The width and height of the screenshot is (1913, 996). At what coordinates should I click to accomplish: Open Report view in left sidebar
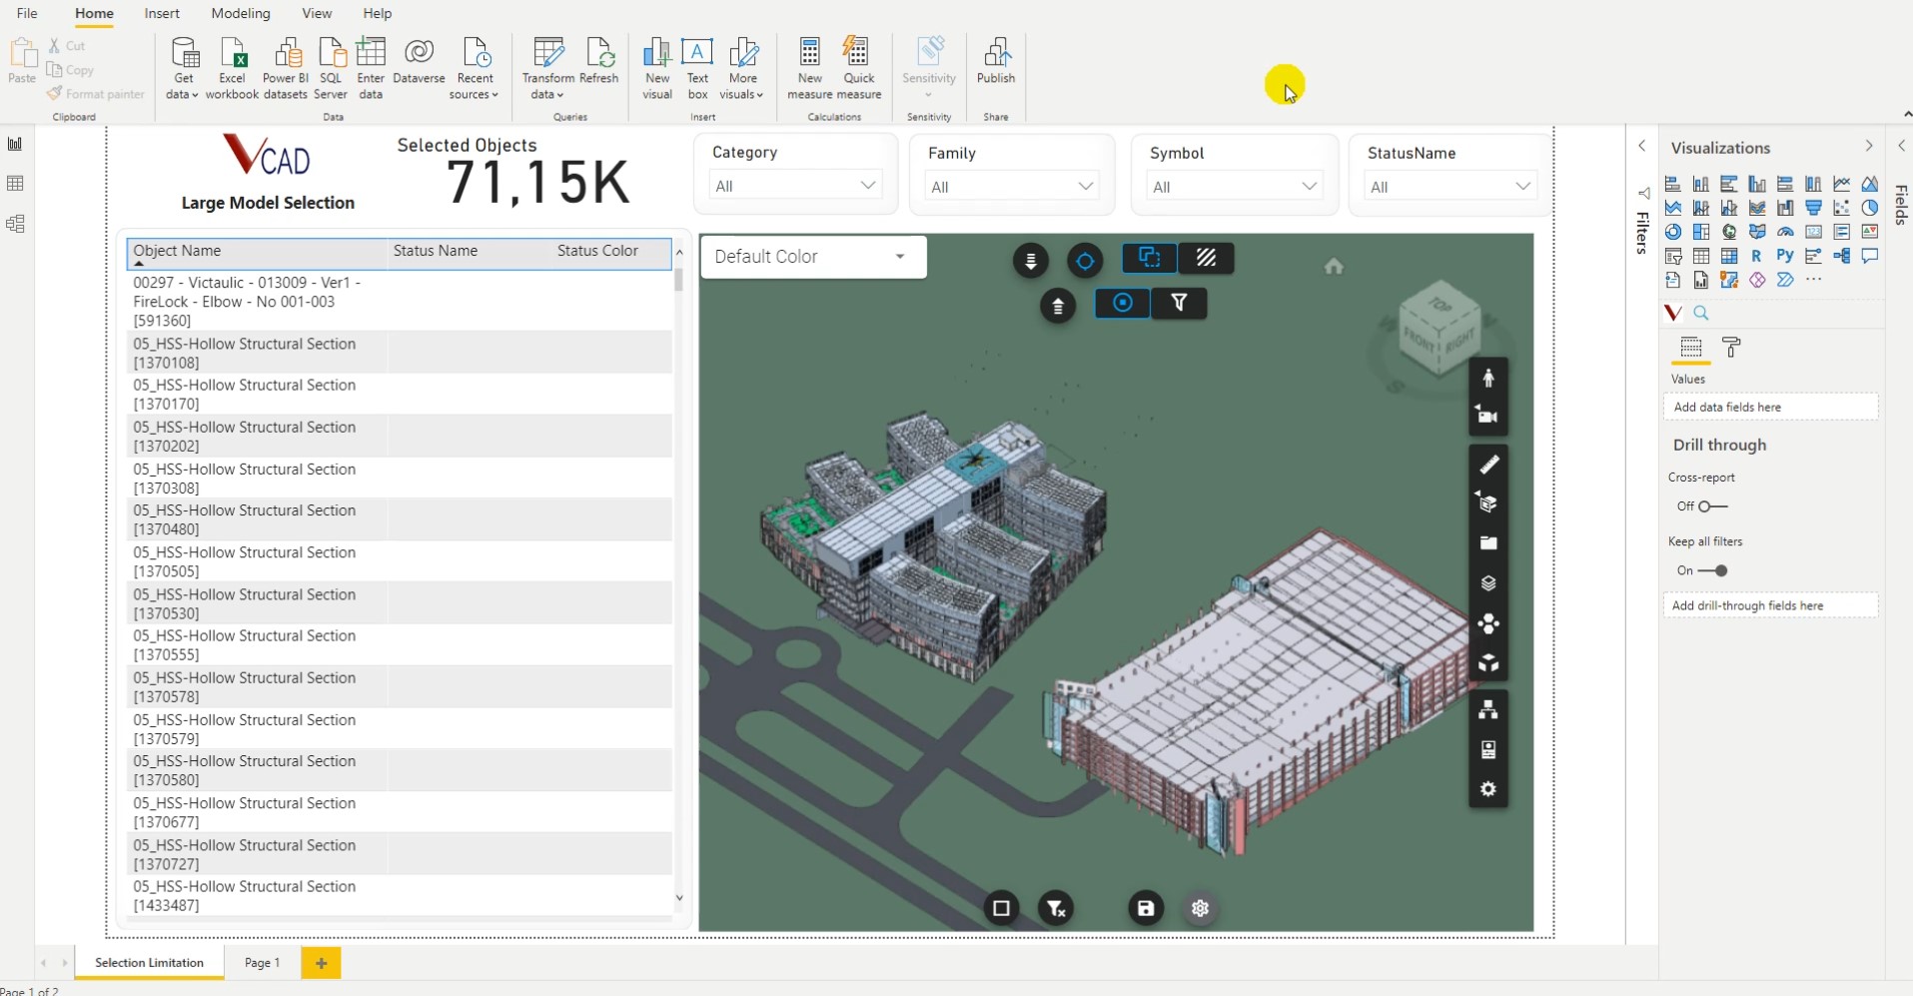click(x=15, y=144)
